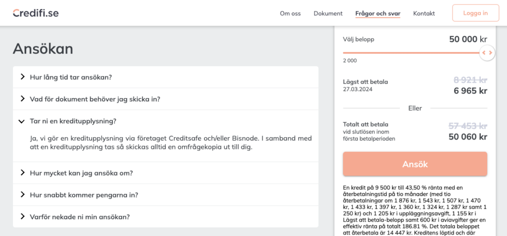
Task: Click arrow icon by 'Hur snabbt kommer pengarna in?'
Action: point(22,194)
